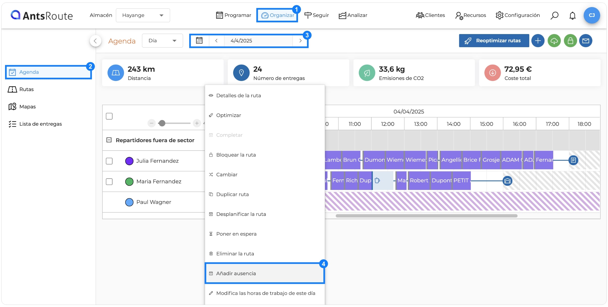608x307 pixels.
Task: Open the Analizar tab
Action: click(353, 15)
